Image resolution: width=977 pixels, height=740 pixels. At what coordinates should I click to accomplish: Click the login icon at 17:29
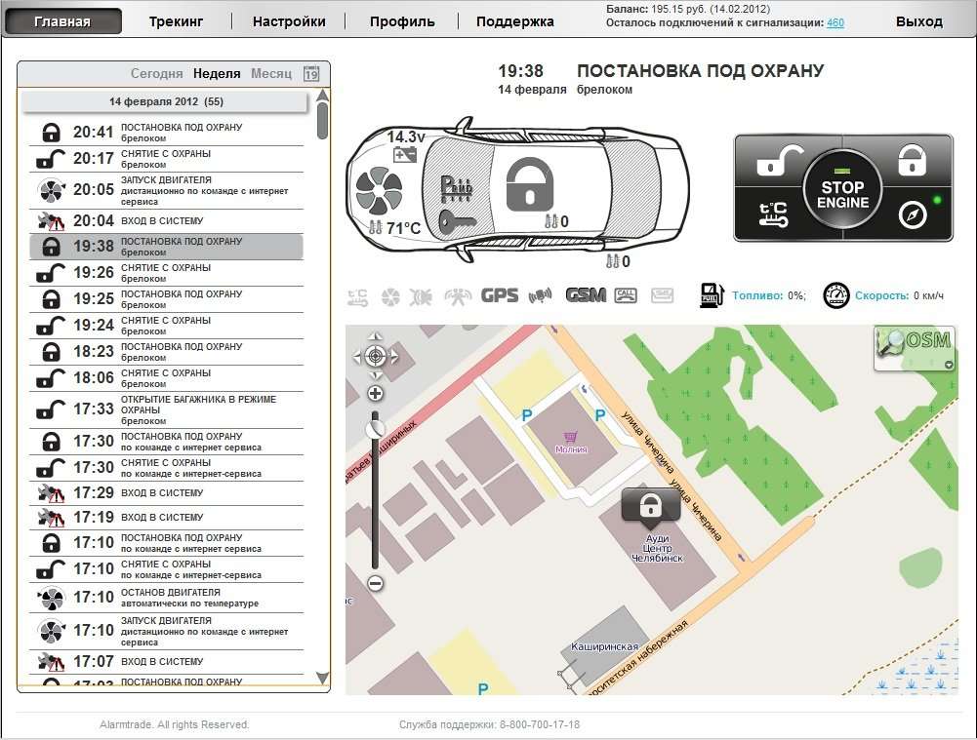(x=51, y=493)
